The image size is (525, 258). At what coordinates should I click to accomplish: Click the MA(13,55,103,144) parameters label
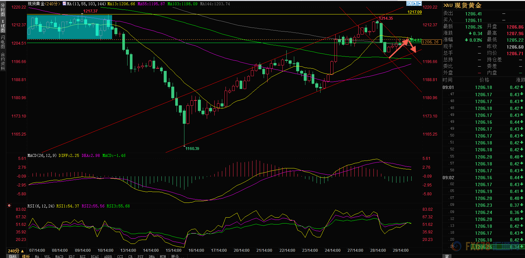86,4
